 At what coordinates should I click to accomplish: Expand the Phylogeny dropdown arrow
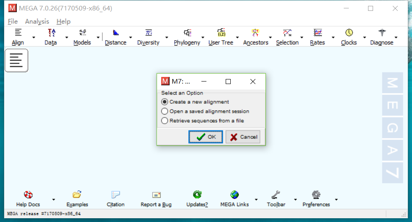click(203, 38)
